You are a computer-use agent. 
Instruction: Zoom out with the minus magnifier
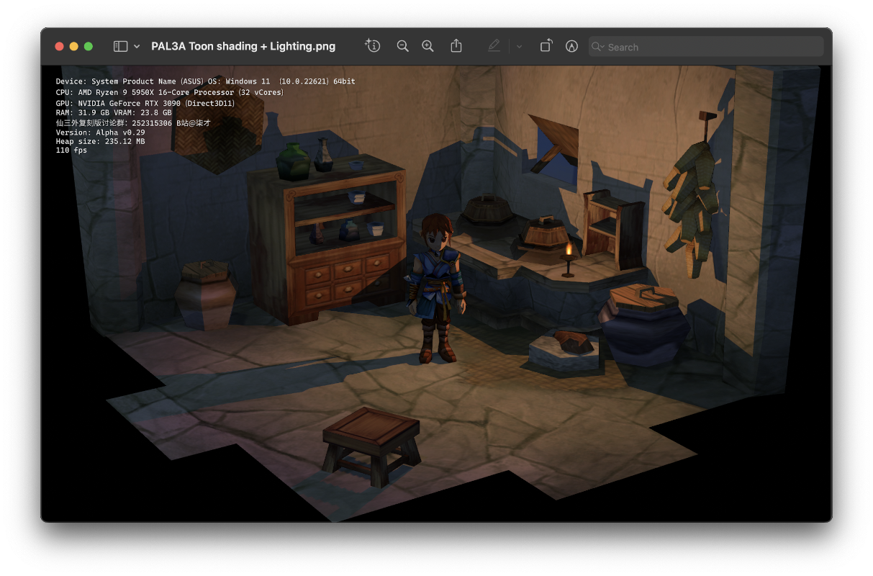(x=402, y=46)
